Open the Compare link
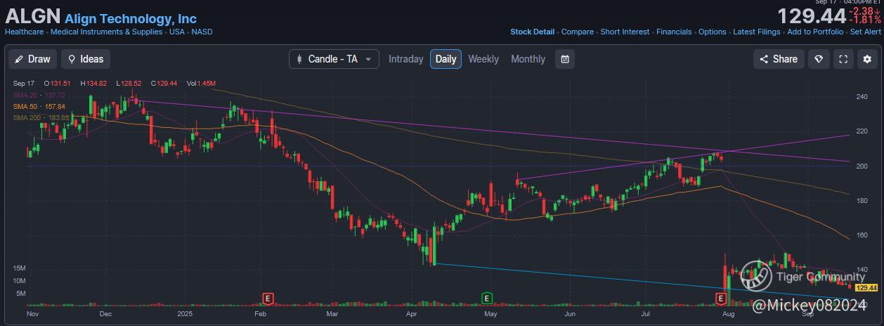The image size is (884, 326). (578, 32)
